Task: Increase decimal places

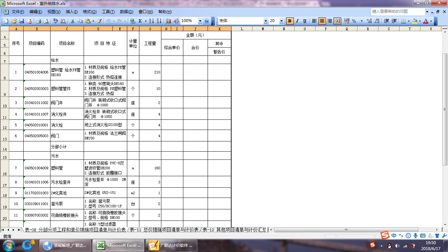Action: click(369, 21)
